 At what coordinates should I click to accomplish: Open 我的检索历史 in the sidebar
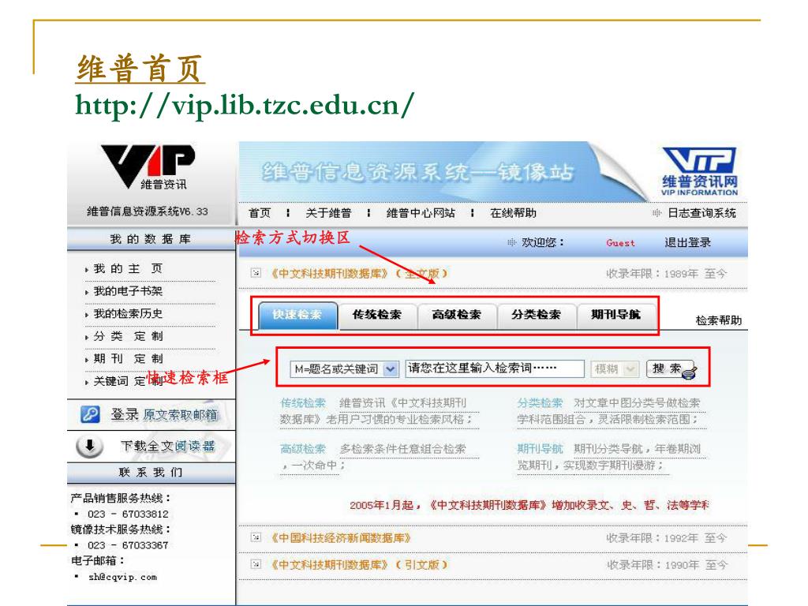tap(128, 313)
